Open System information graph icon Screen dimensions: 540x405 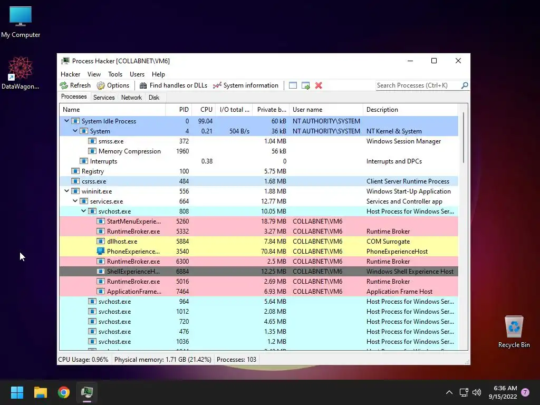point(217,85)
